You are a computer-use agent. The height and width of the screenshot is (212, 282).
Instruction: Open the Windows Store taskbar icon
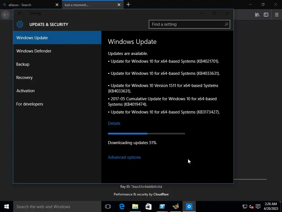pyautogui.click(x=148, y=206)
